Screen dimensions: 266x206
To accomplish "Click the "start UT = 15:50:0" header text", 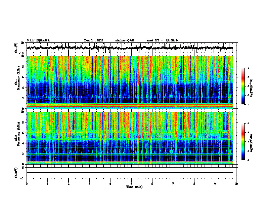I will 162,40.
